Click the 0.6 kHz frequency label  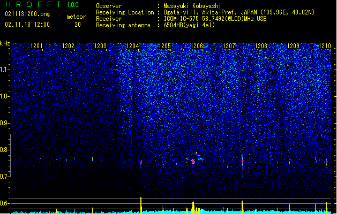[x=5, y=203]
